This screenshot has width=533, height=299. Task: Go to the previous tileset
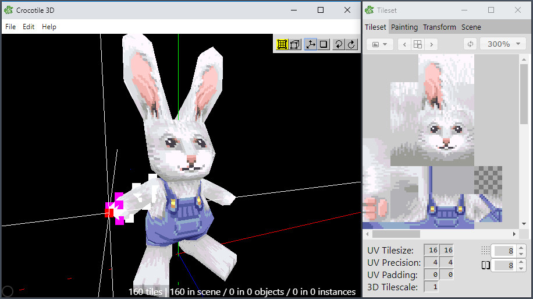click(404, 44)
